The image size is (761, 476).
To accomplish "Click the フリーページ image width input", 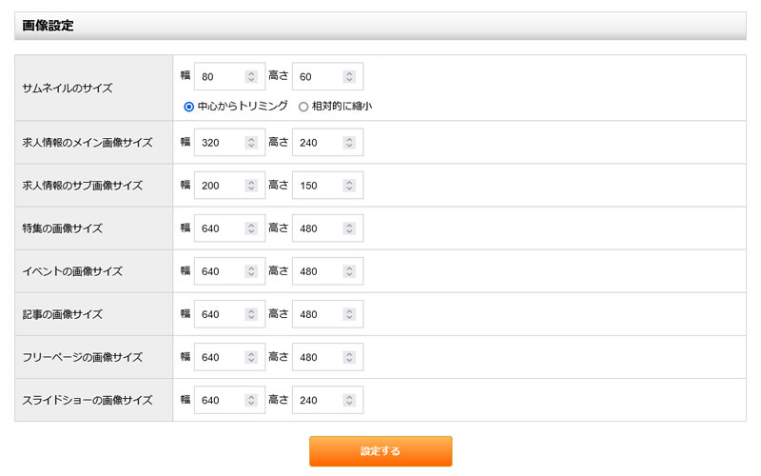I will click(220, 357).
